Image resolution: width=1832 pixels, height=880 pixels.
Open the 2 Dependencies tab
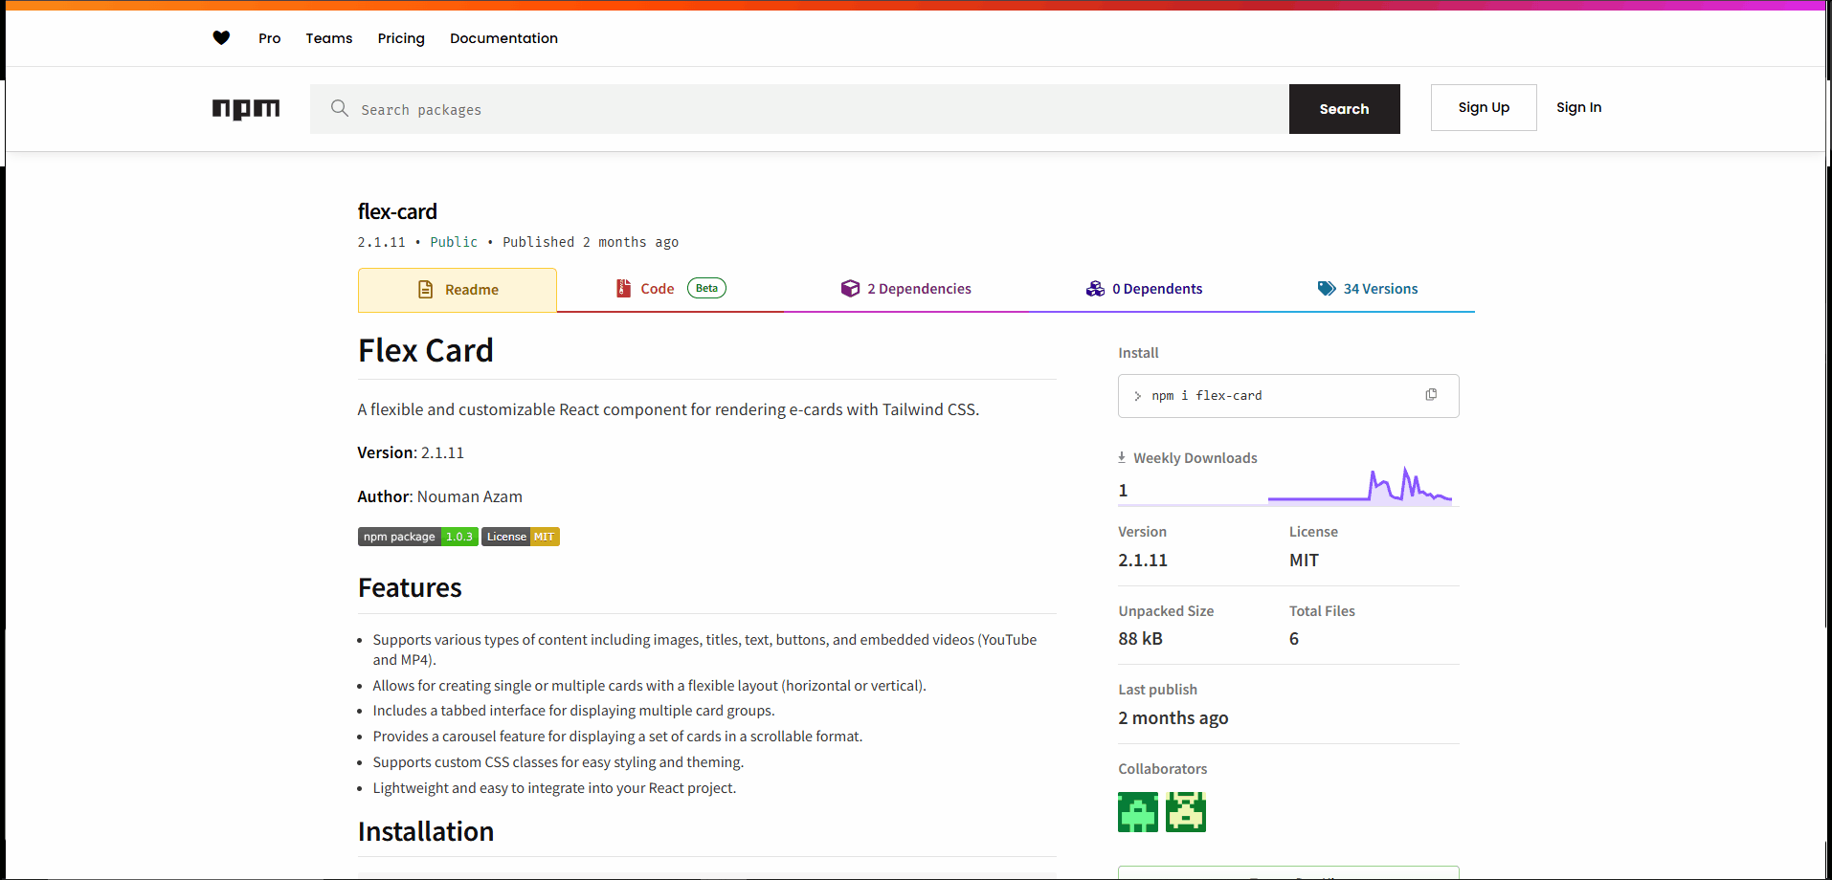click(x=905, y=289)
